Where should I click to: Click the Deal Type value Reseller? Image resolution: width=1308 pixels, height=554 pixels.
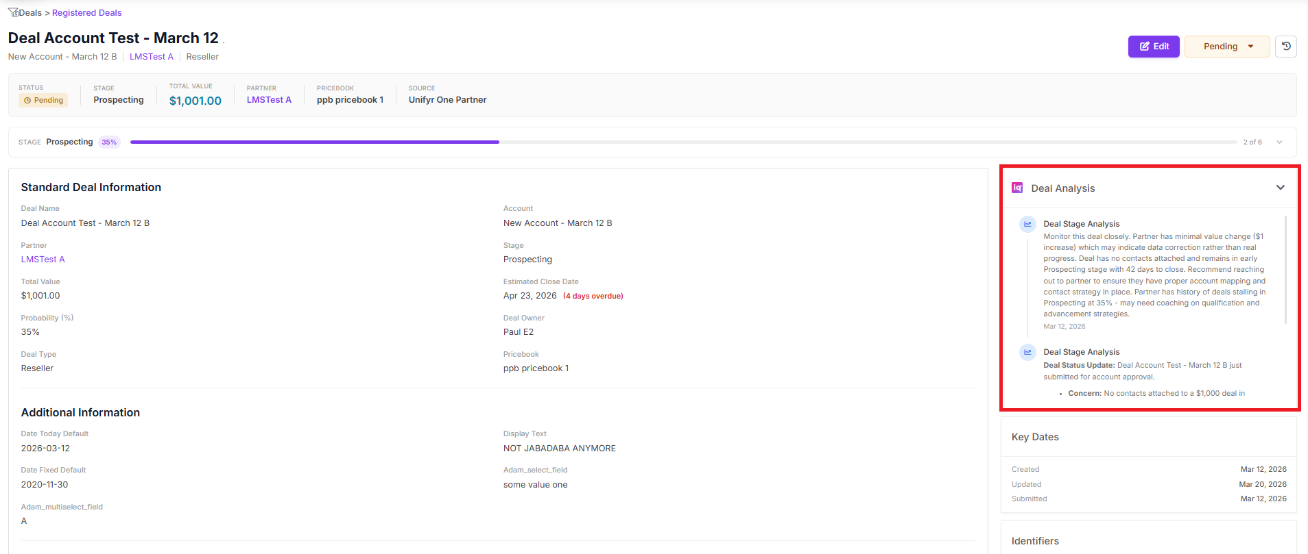click(x=37, y=368)
